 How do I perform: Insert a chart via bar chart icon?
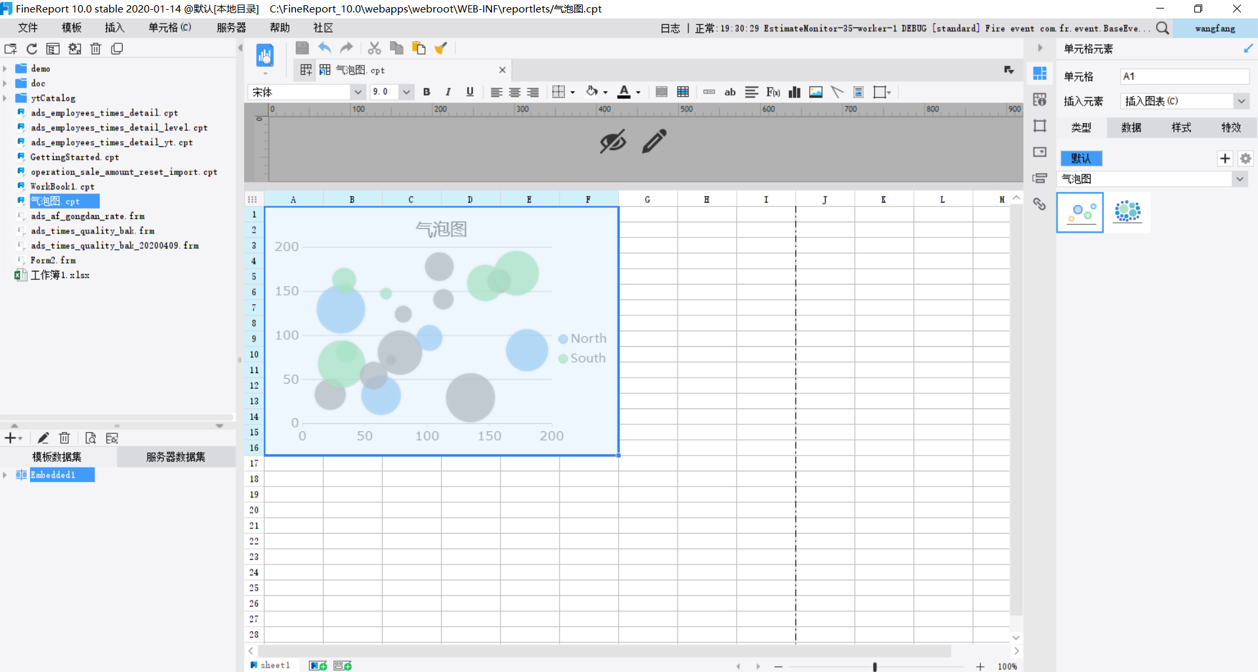(795, 92)
